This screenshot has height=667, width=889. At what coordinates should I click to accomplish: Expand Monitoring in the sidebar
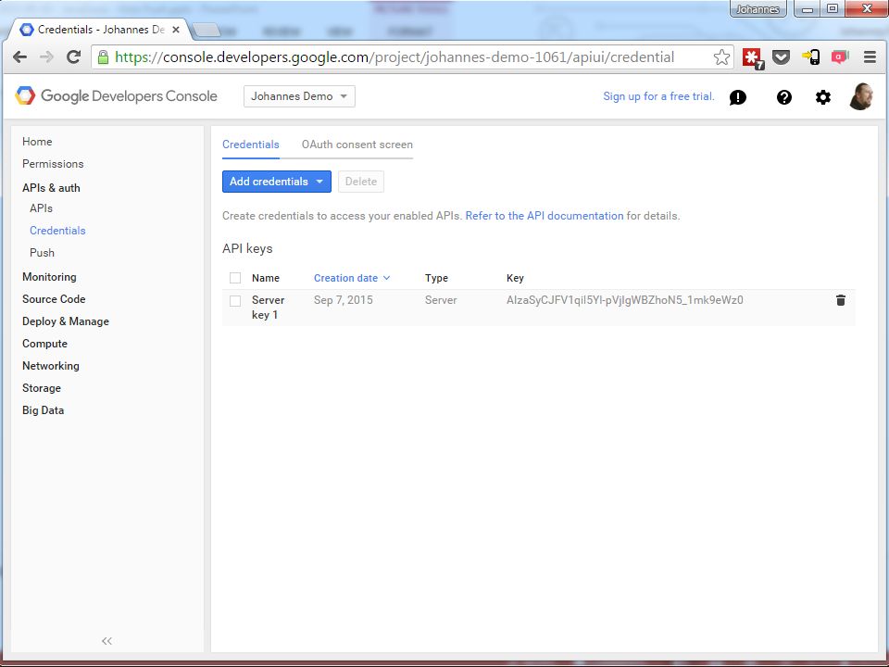(x=49, y=277)
